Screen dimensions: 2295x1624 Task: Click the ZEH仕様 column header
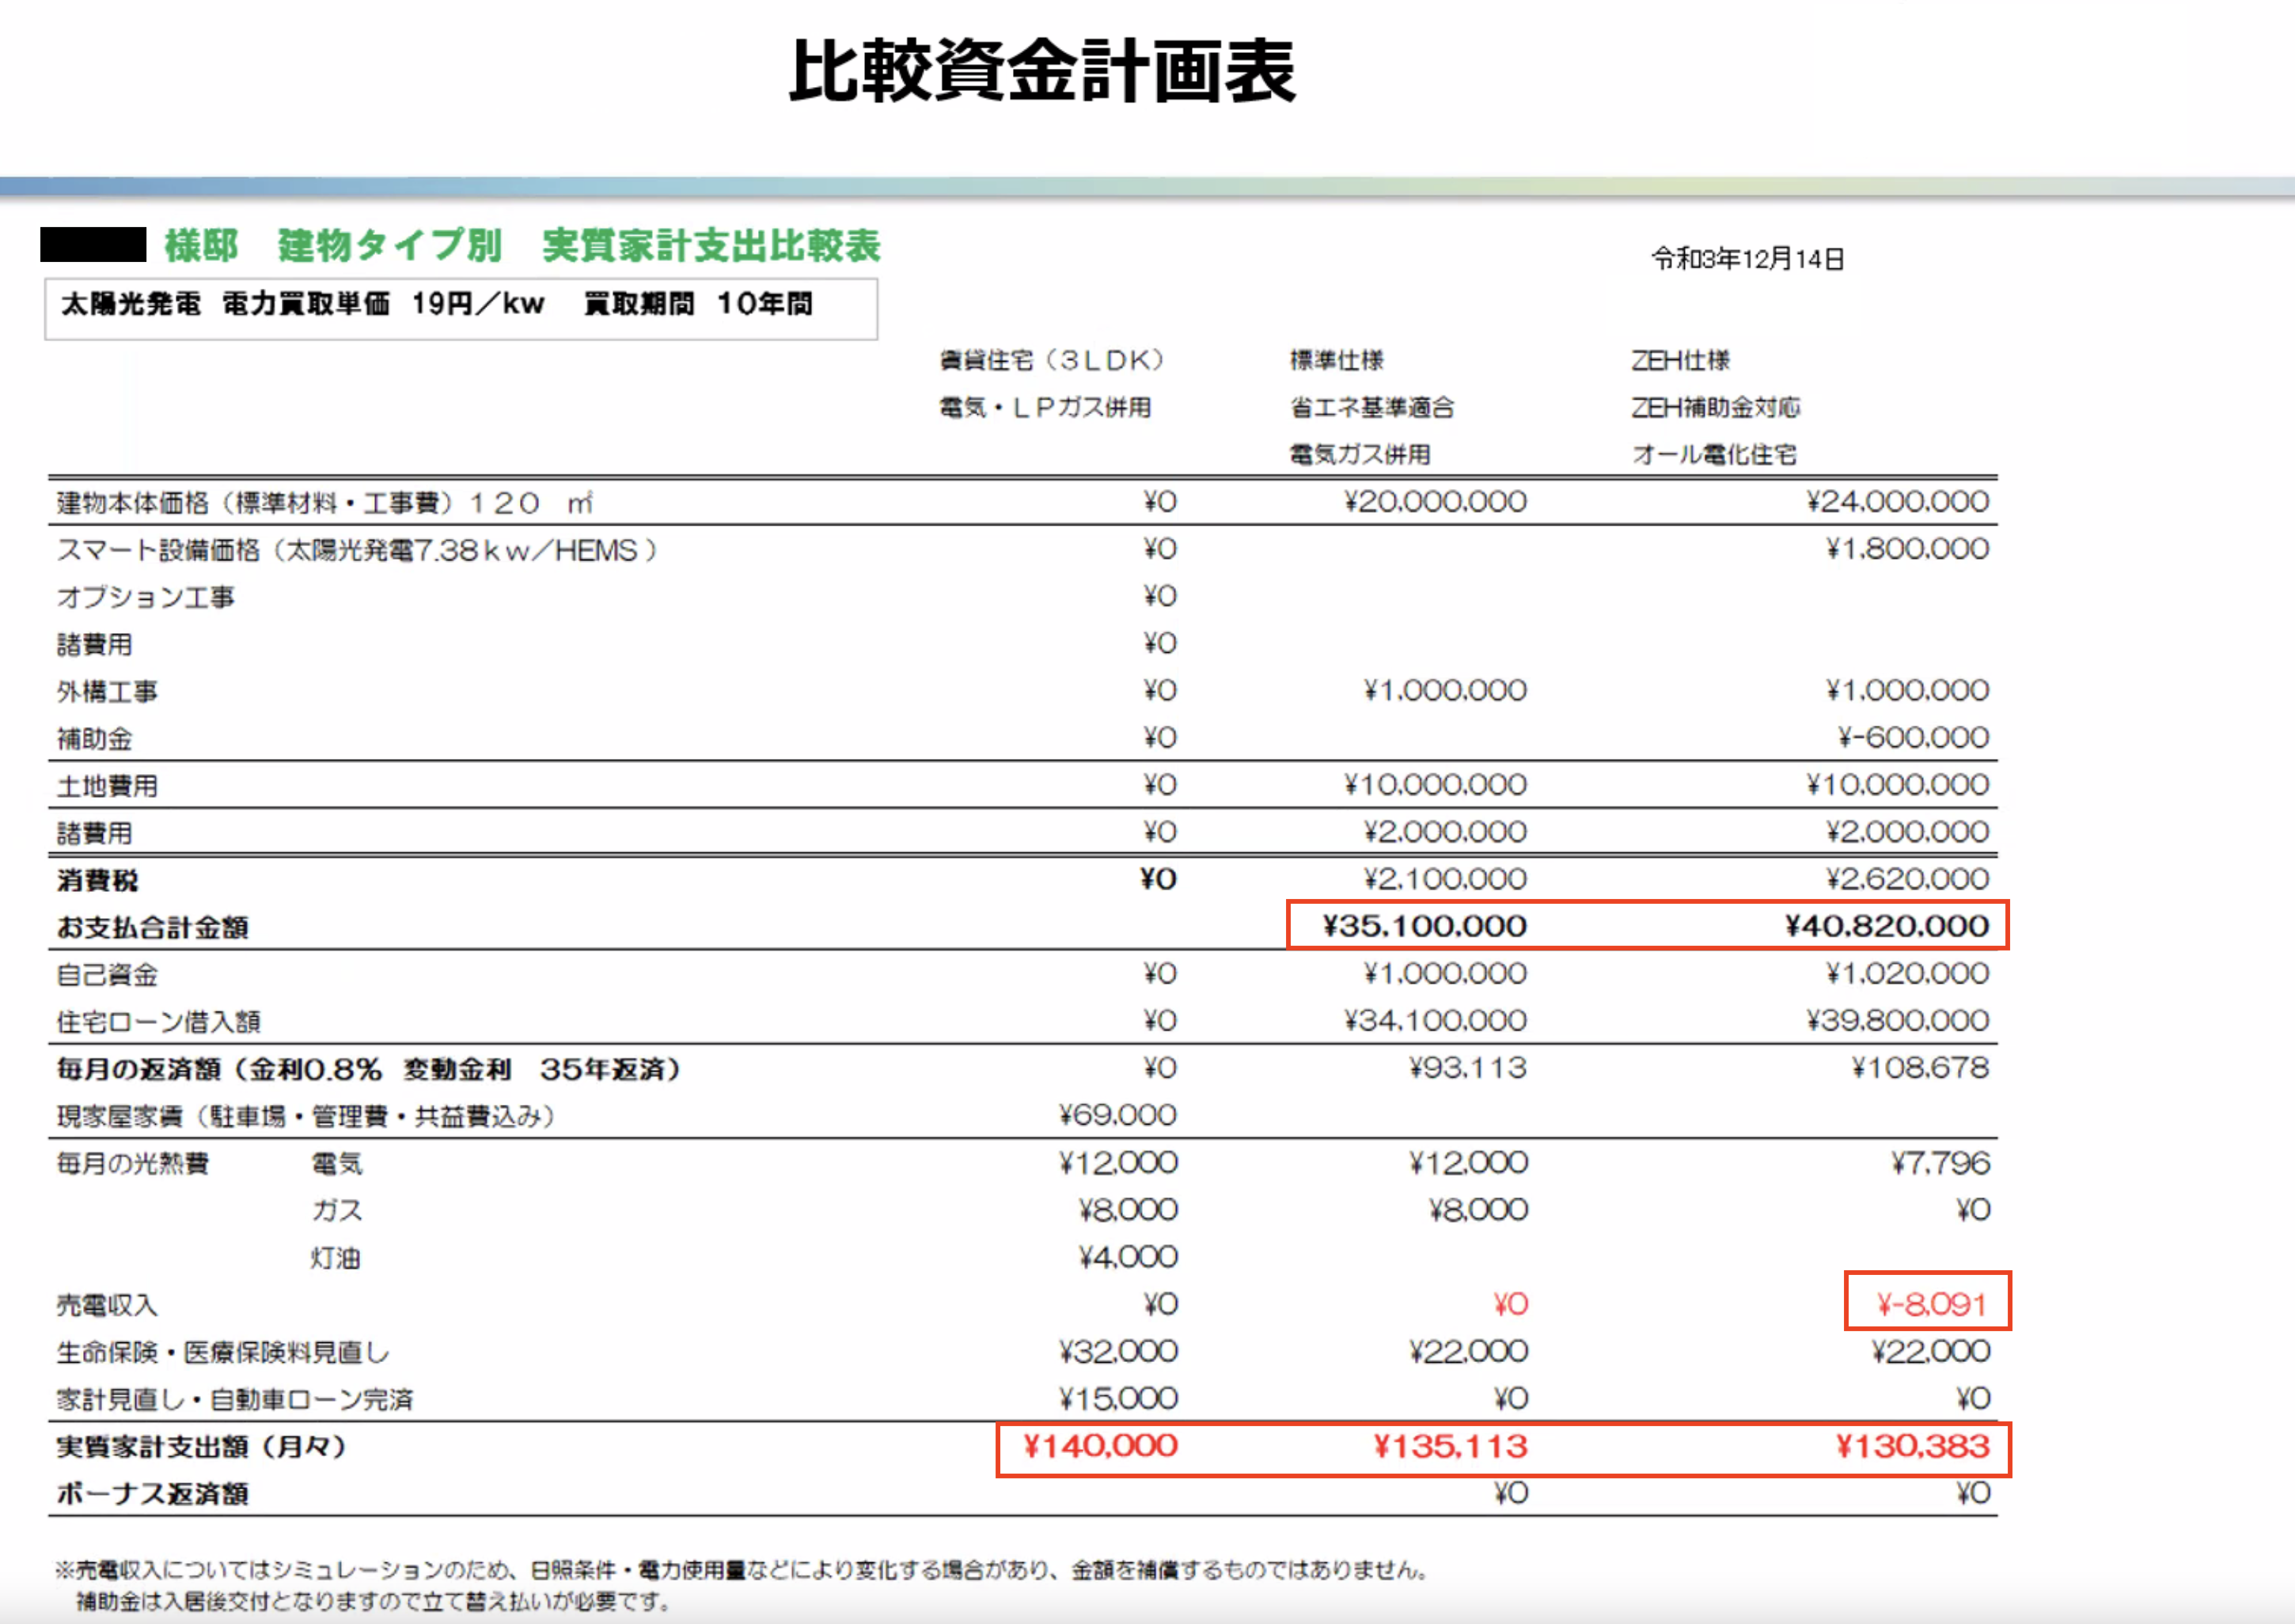coord(1680,360)
